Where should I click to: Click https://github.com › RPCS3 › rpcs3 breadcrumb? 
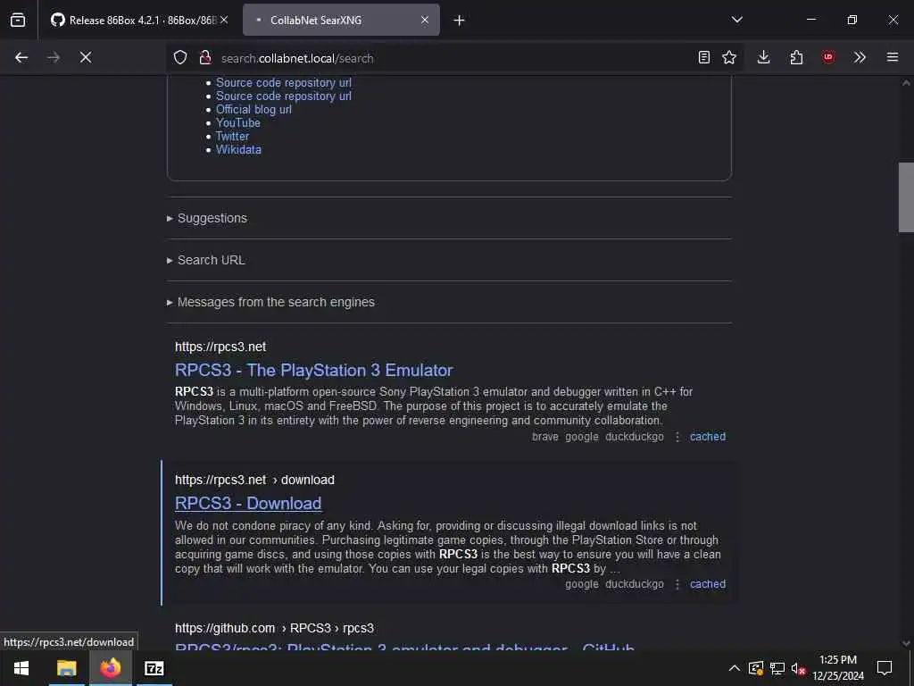[275, 629]
